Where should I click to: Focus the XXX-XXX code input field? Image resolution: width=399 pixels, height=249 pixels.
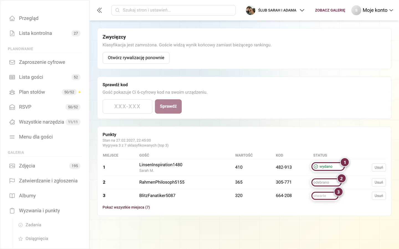(x=127, y=107)
